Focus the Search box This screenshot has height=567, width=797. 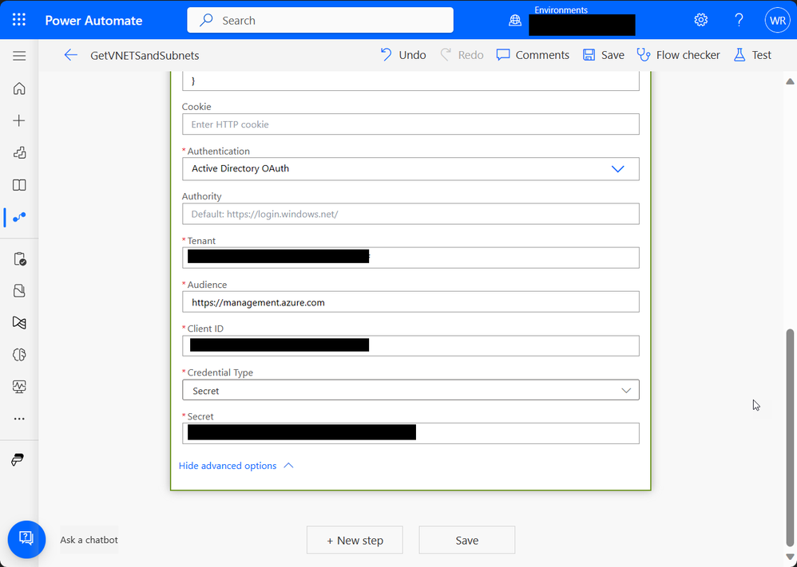click(x=320, y=20)
